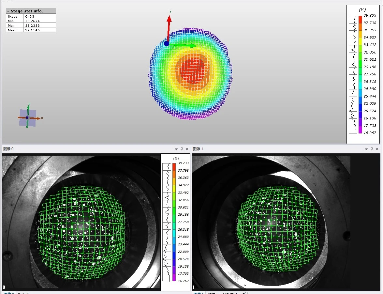The height and width of the screenshot is (294, 383).
Task: Click the Max. row label
Action: (x=11, y=25)
